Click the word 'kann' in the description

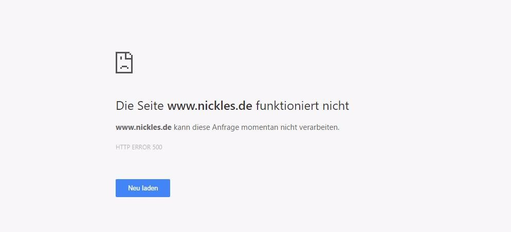182,127
